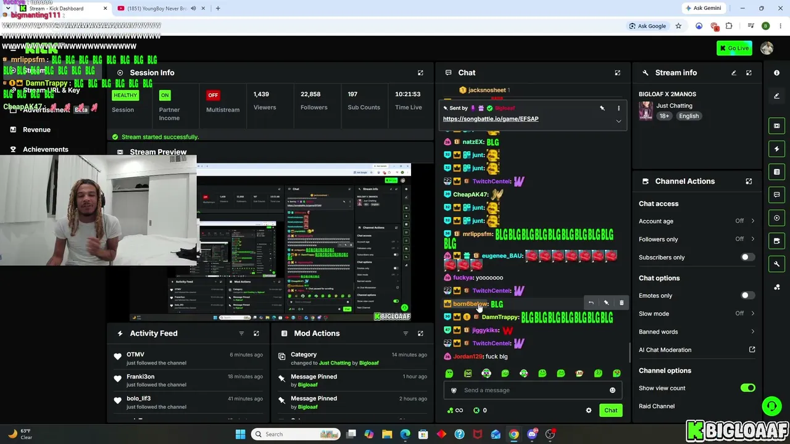The height and width of the screenshot is (444, 790).
Task: Open chat settings gear
Action: [x=588, y=410]
